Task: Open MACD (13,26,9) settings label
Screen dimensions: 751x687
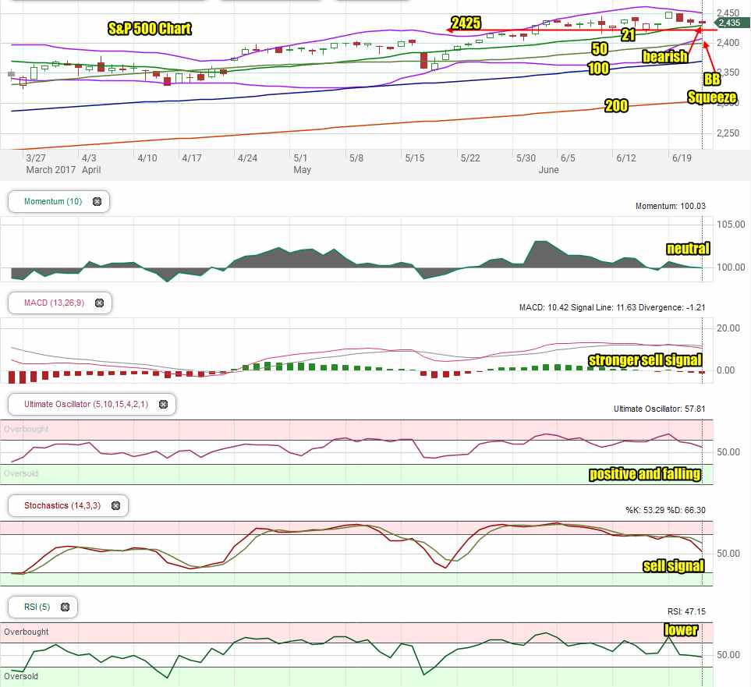Action: tap(54, 303)
